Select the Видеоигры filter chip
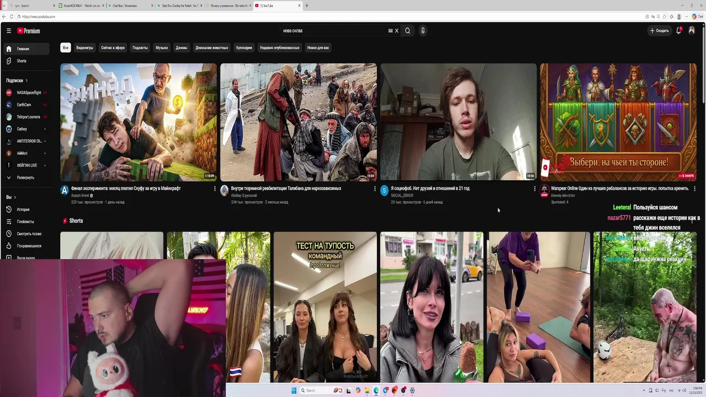The height and width of the screenshot is (397, 706). (x=84, y=48)
